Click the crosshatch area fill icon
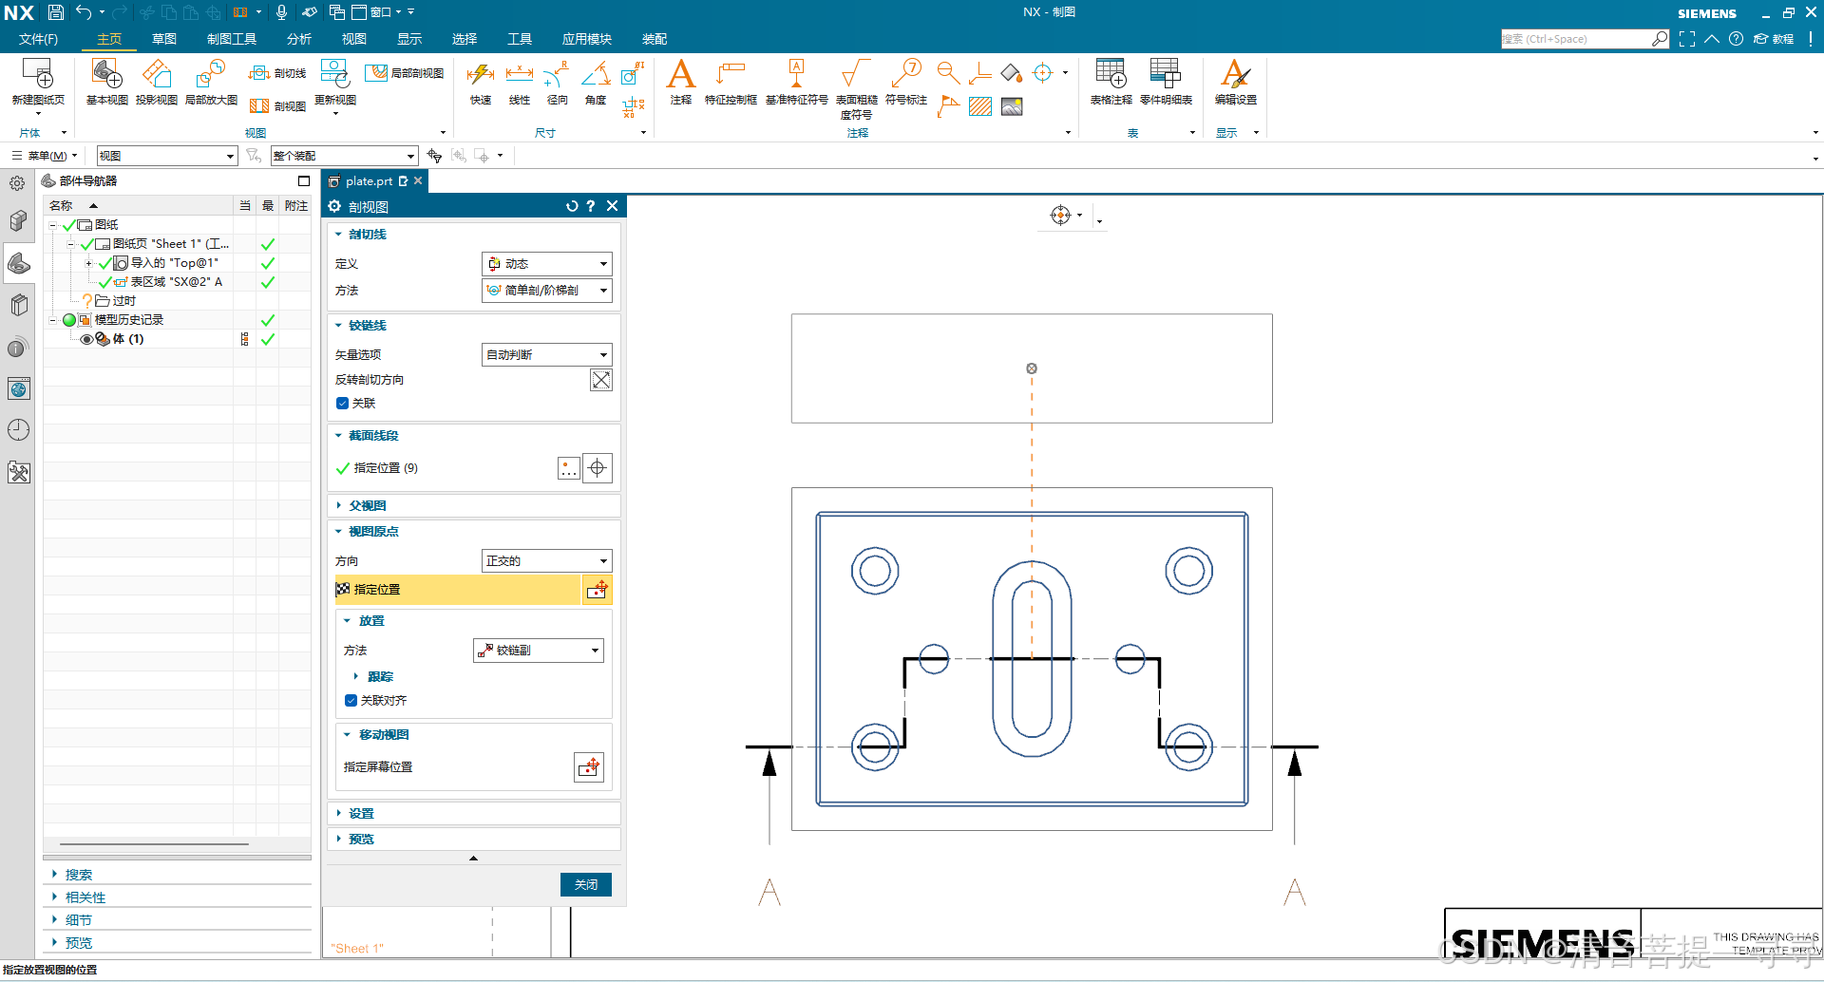This screenshot has height=982, width=1824. [980, 106]
